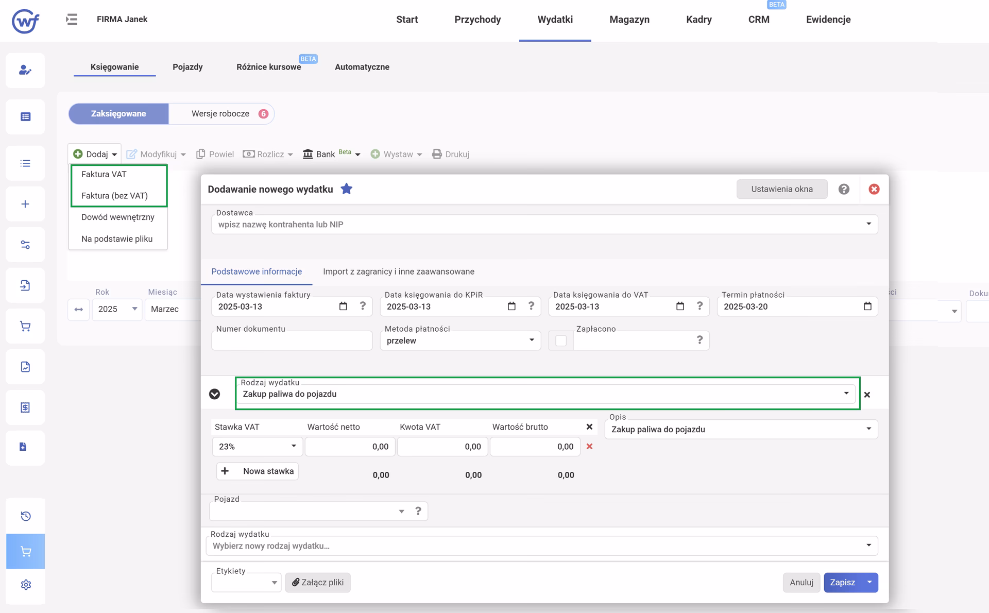Tick the Zapłacono checkbox
Screen dimensions: 989x613
click(x=561, y=340)
